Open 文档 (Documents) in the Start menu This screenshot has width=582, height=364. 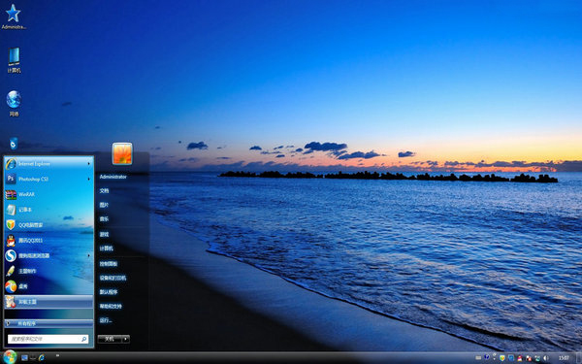[105, 191]
